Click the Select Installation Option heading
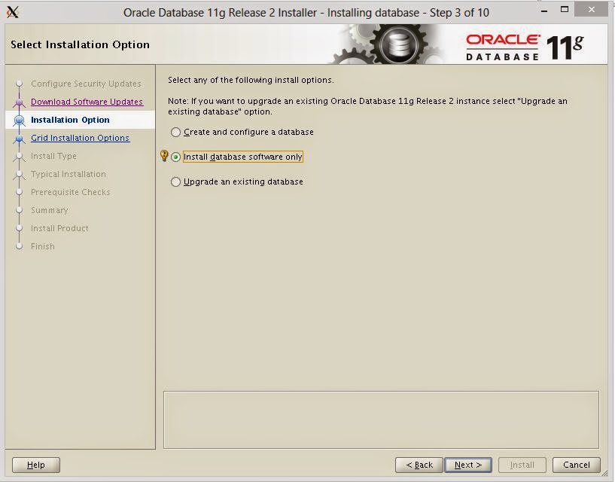615x482 pixels. (x=80, y=44)
